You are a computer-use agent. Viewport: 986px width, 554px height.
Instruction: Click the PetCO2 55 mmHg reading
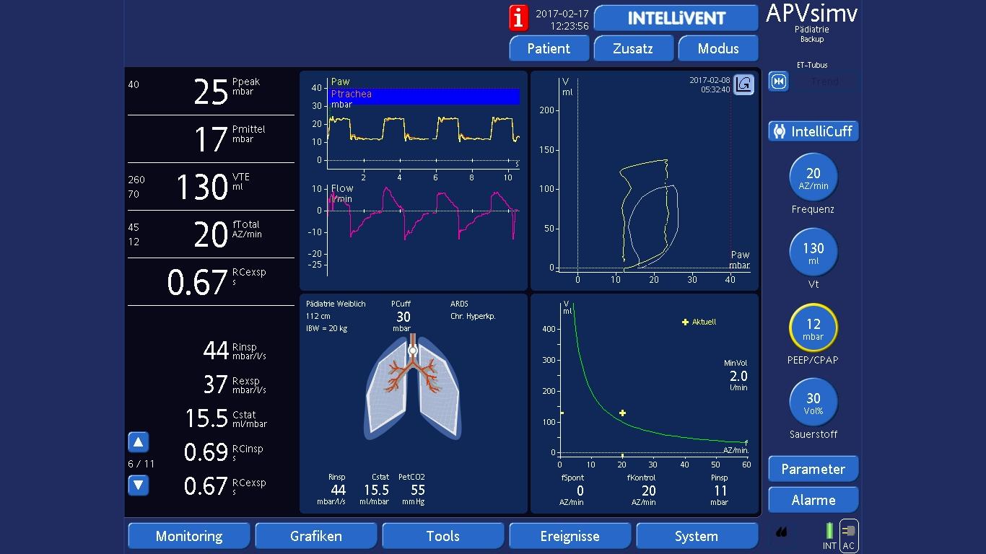pyautogui.click(x=412, y=489)
